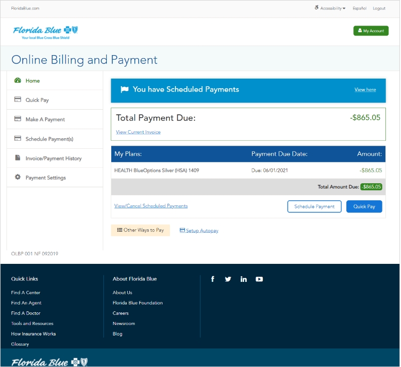Click the Florida Blue logo in footer
This screenshot has height=367, width=401.
(x=49, y=362)
